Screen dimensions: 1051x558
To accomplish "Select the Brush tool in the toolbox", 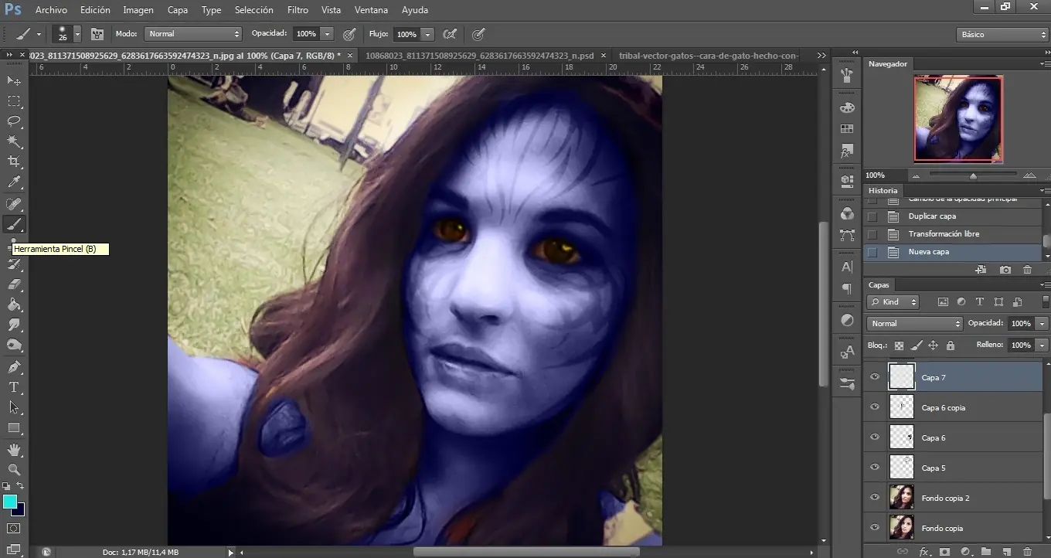I will point(14,224).
